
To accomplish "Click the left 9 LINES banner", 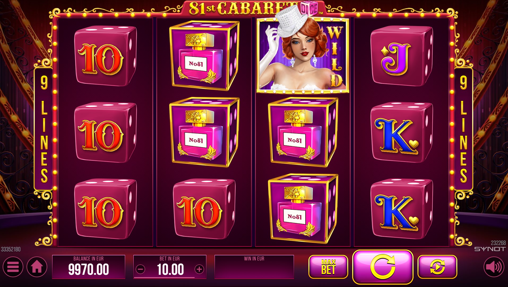I will (x=44, y=129).
